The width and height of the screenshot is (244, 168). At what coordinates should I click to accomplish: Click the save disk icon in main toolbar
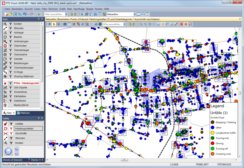(15, 14)
